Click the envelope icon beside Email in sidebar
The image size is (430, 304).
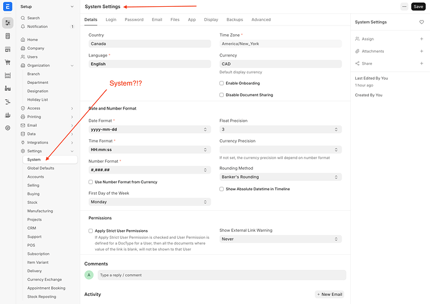pos(23,126)
